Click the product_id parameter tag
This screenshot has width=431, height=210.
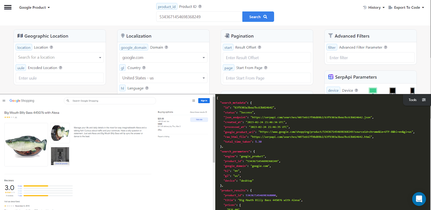click(x=167, y=7)
